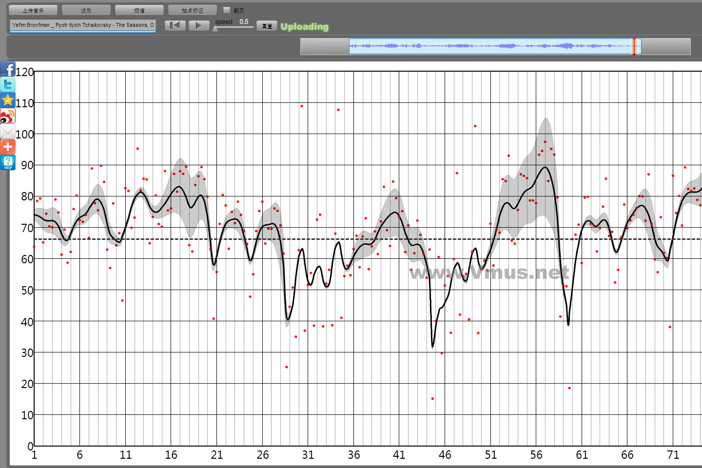Click the Twitter share icon
Image resolution: width=702 pixels, height=468 pixels.
pyautogui.click(x=8, y=85)
